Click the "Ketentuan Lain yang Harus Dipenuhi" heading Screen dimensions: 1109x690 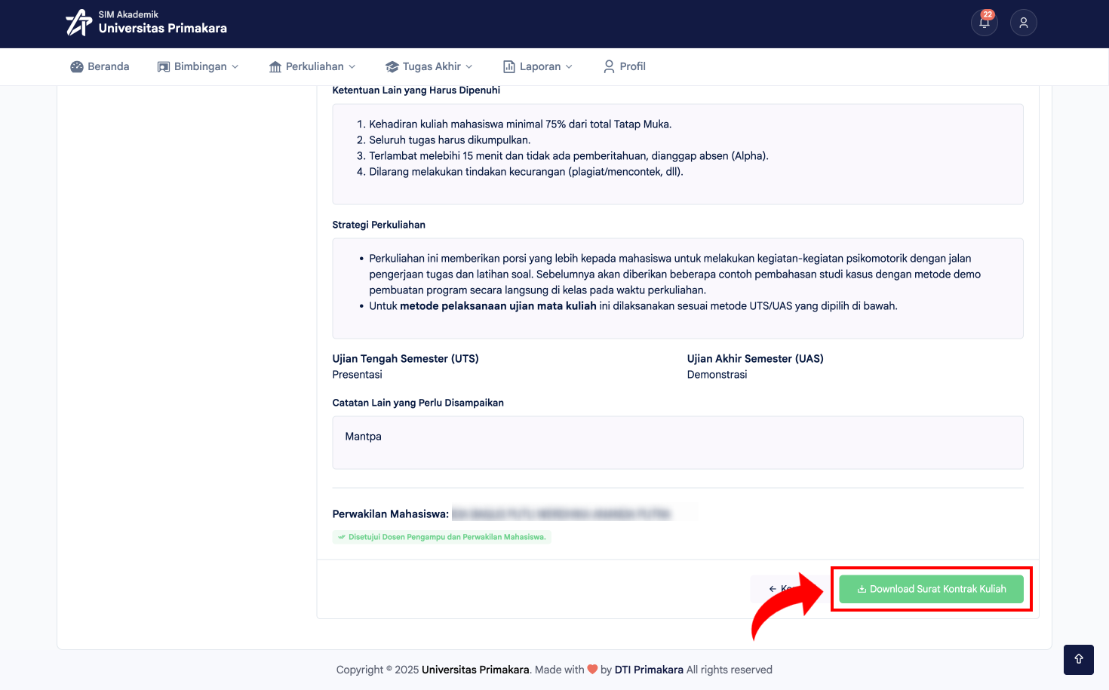pyautogui.click(x=416, y=90)
